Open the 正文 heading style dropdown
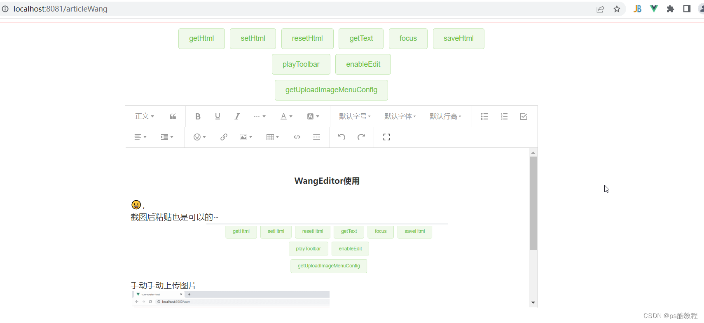 [145, 117]
